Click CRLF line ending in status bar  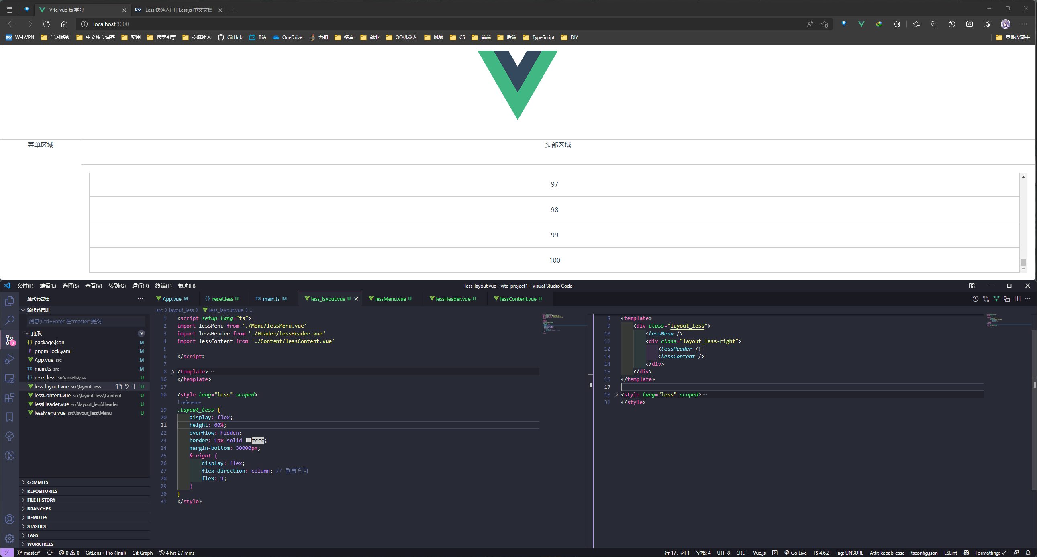coord(741,553)
